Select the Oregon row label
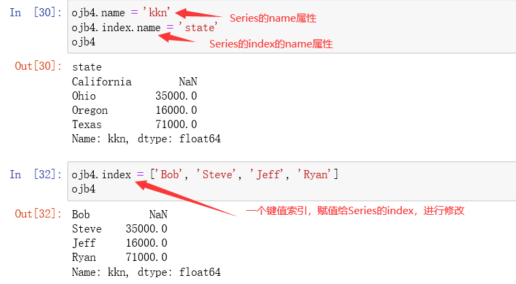This screenshot has width=516, height=284. tap(90, 110)
